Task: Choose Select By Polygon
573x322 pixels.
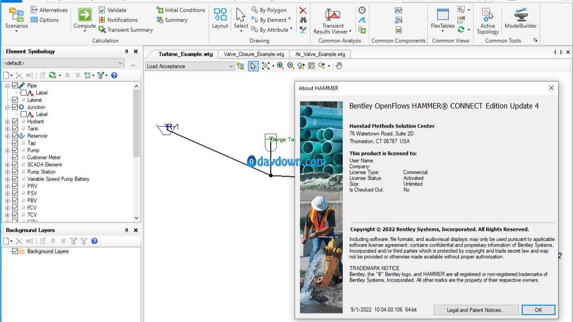Action: (269, 10)
